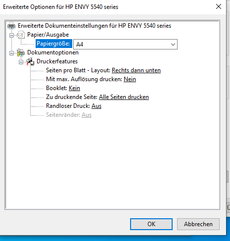The image size is (230, 241).
Task: Click 'Alle Seiten drucken' value
Action: [x=124, y=97]
